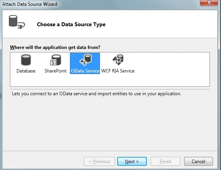Cancel the Attach Data Source Wizard
Screen dimensions: 221x170
[198, 161]
